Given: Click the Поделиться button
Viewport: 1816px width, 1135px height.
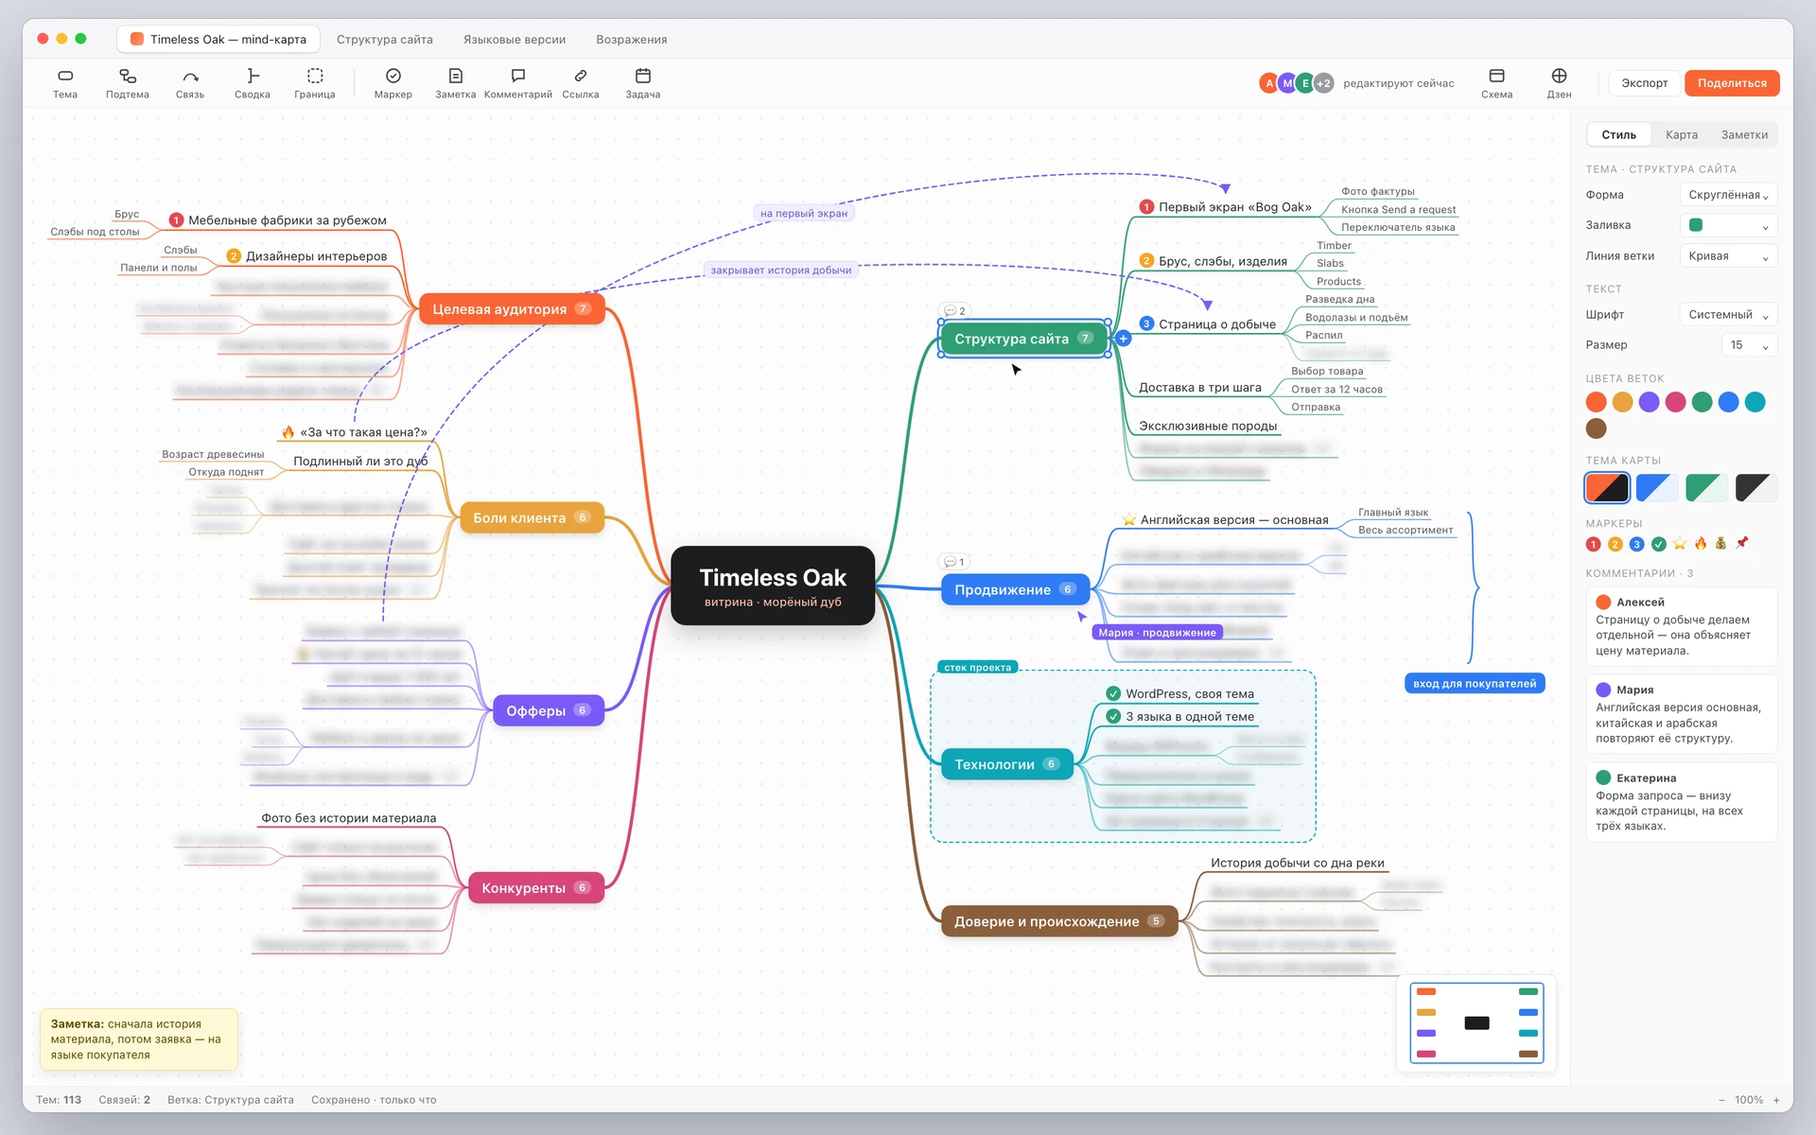Looking at the screenshot, I should tap(1731, 83).
